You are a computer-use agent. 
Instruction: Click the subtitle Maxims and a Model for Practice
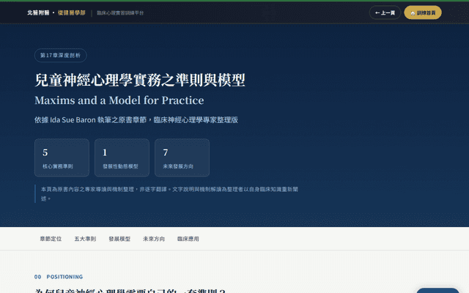tap(119, 100)
